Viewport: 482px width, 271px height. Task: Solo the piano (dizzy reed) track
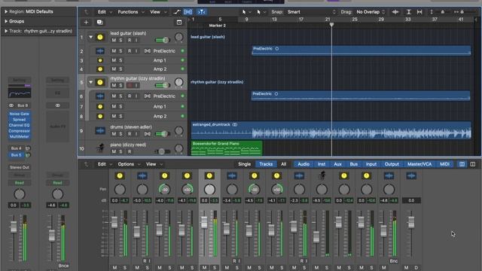tap(120, 151)
